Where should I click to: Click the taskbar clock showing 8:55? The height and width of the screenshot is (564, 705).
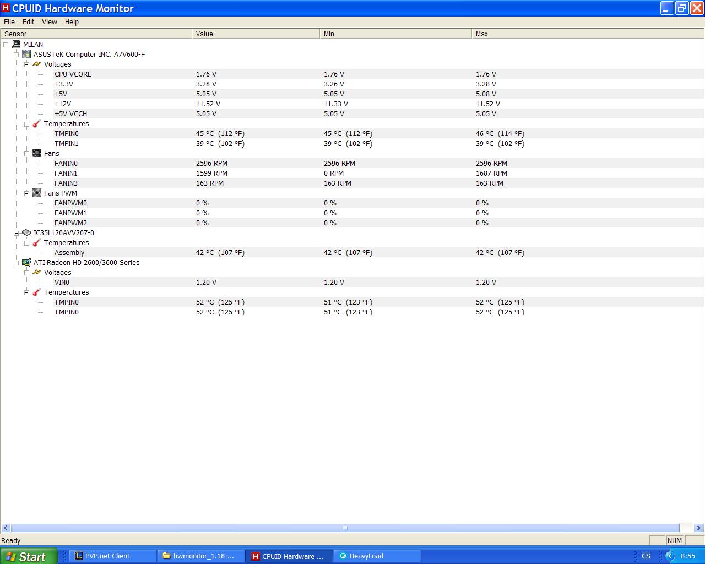[687, 556]
